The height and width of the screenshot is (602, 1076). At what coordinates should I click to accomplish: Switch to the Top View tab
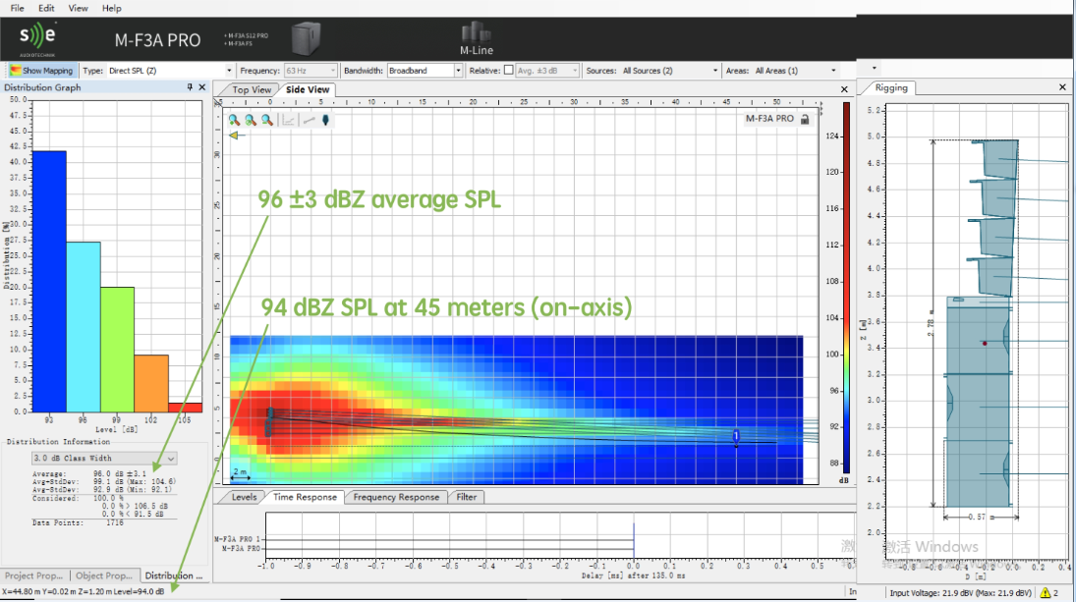(x=252, y=89)
